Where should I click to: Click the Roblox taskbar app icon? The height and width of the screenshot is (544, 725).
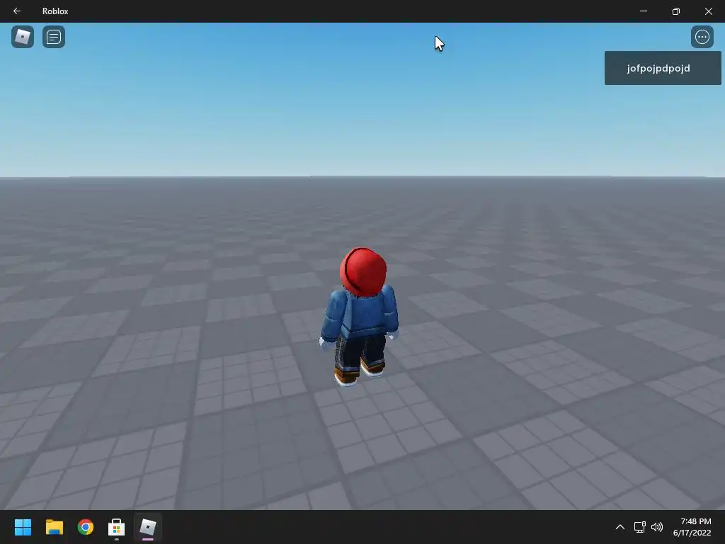(148, 527)
